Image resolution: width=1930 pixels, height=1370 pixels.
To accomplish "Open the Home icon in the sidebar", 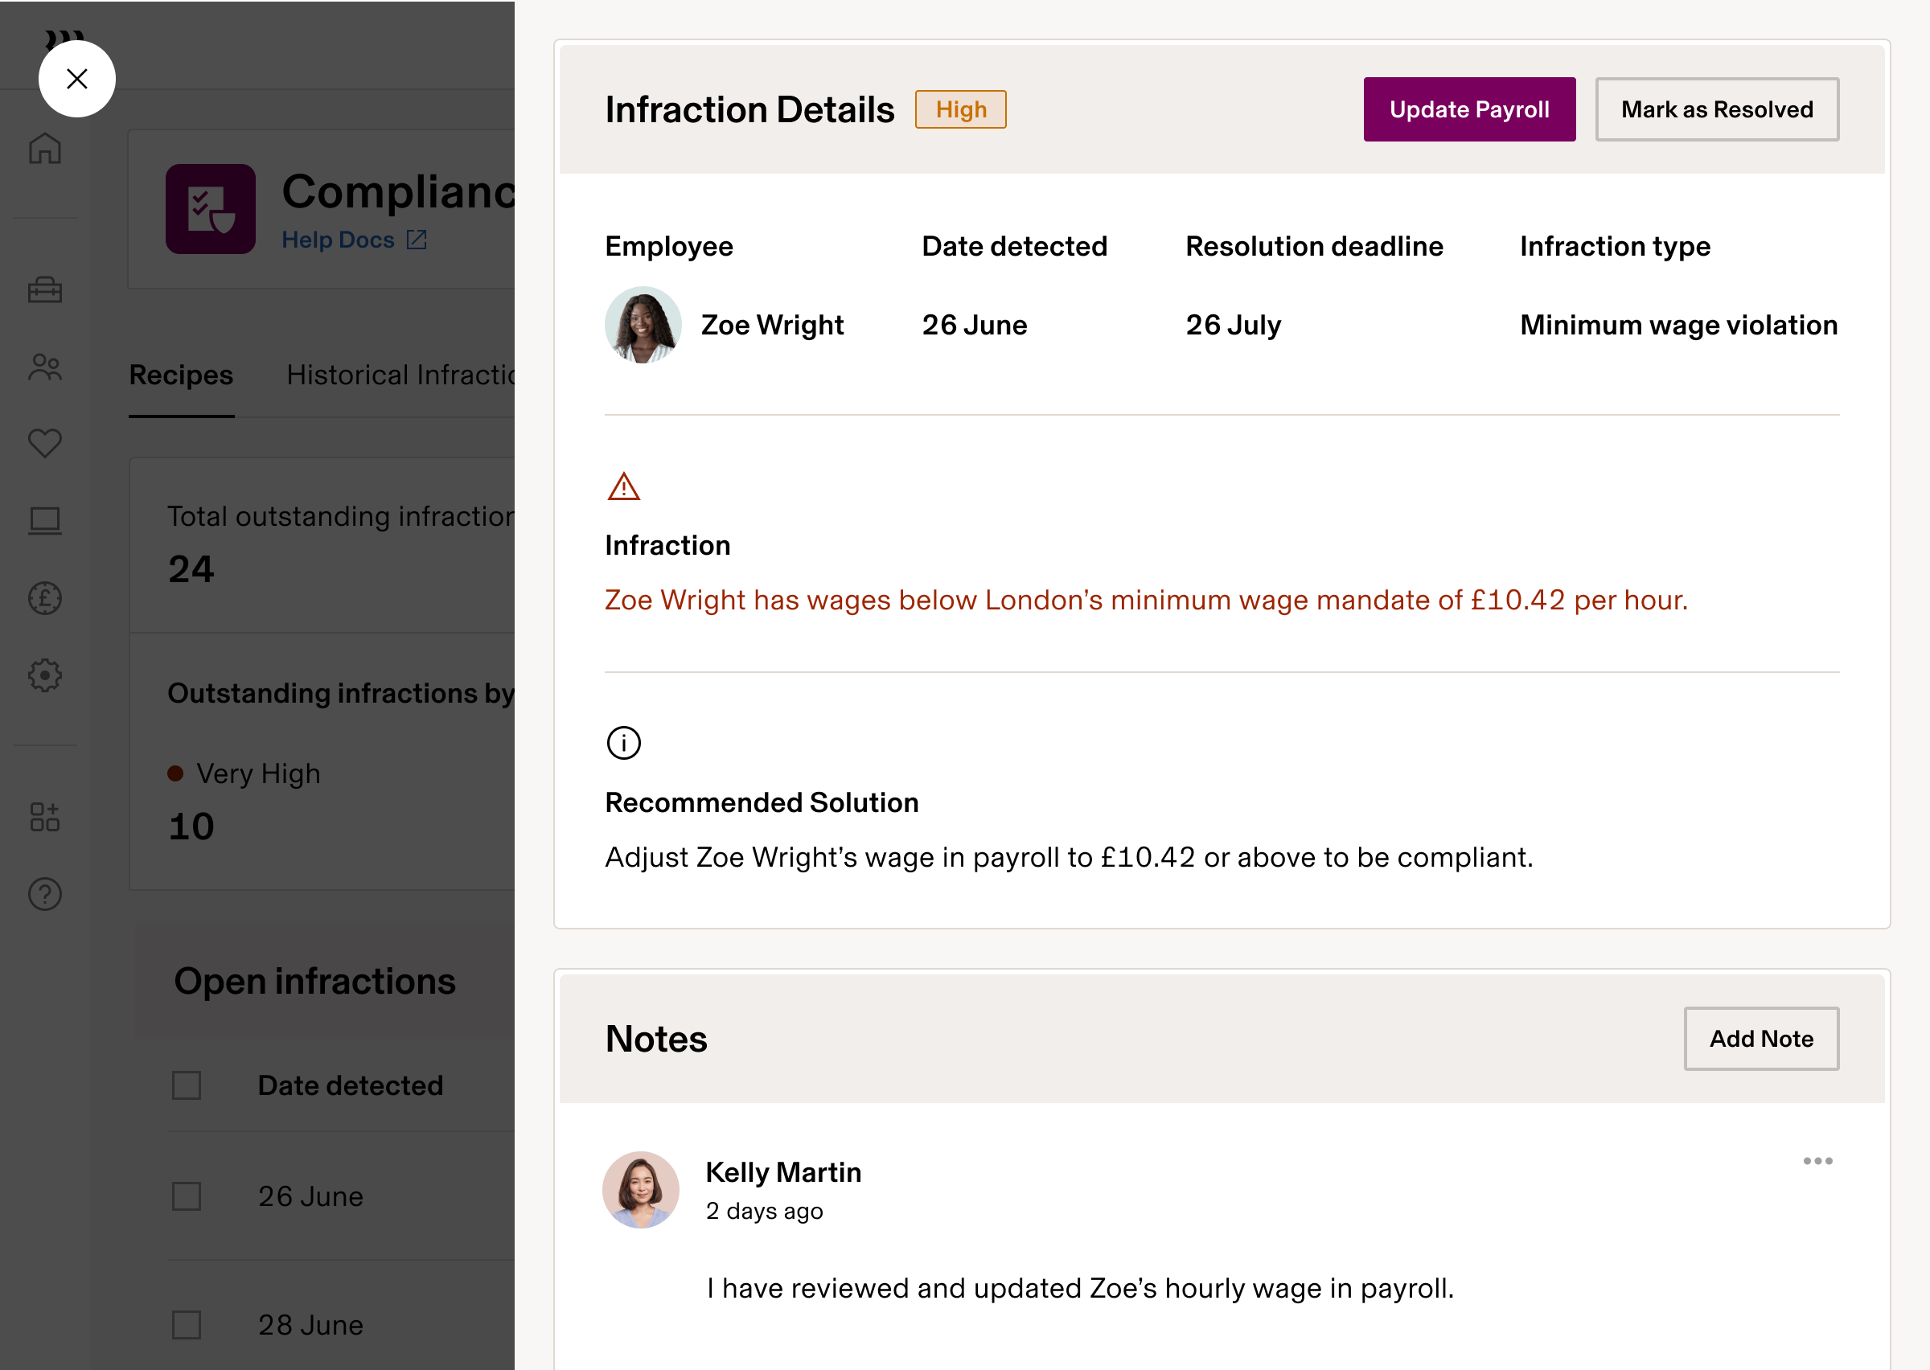I will tap(45, 150).
